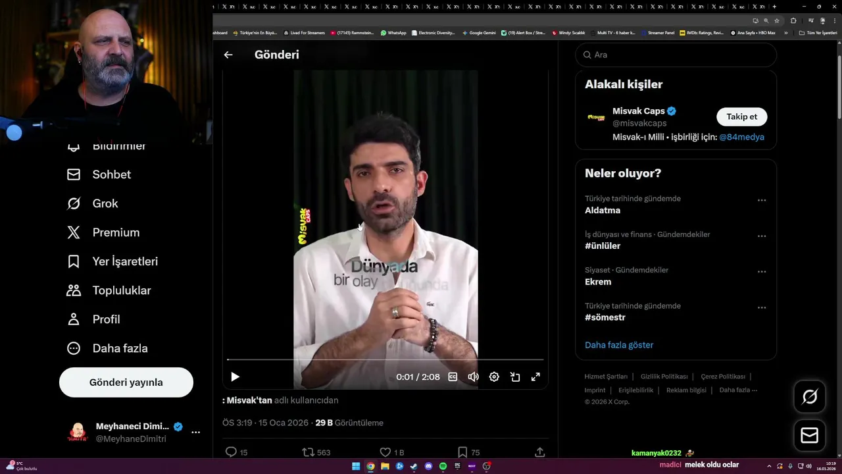Open Çerez Politikası footer link

click(x=723, y=377)
